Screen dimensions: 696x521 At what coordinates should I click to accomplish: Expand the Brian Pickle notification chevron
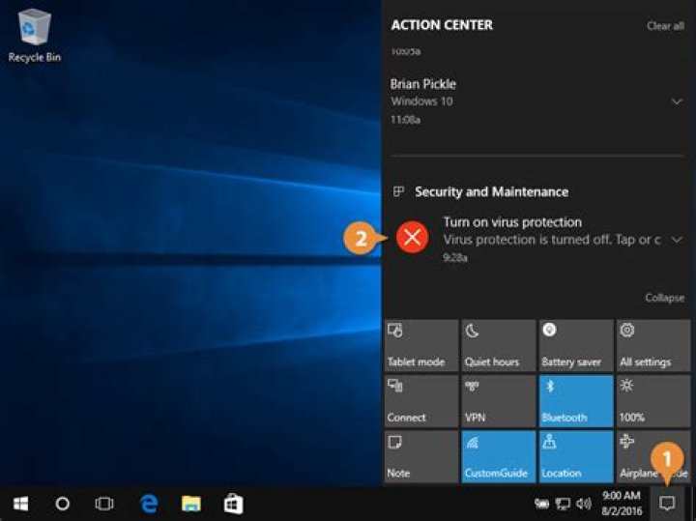click(677, 101)
